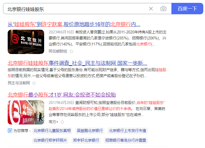Expand the dropdown arrow beside 南方+
Viewport: 205px width, 148px height.
tap(62, 122)
